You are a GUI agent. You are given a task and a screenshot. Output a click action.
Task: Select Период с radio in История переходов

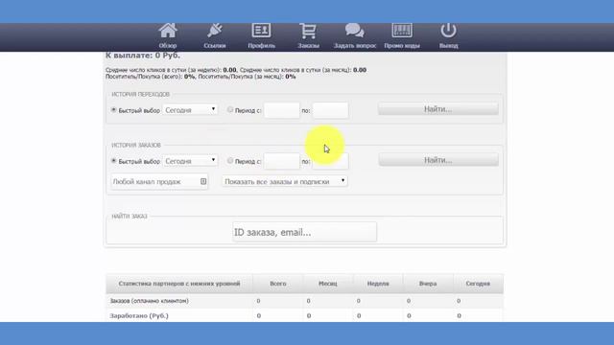(230, 110)
